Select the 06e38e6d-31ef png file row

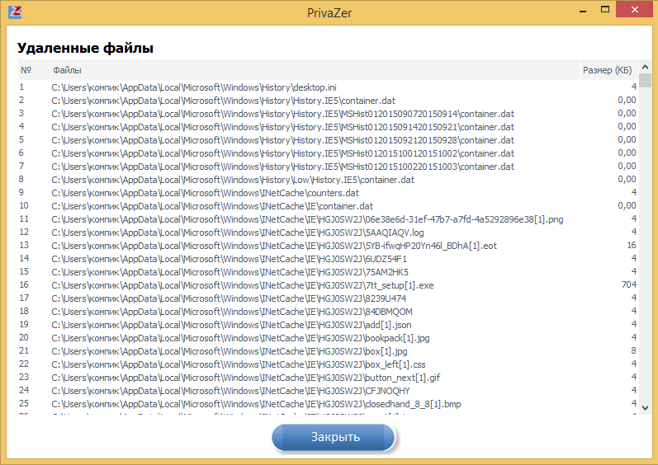pos(328,219)
